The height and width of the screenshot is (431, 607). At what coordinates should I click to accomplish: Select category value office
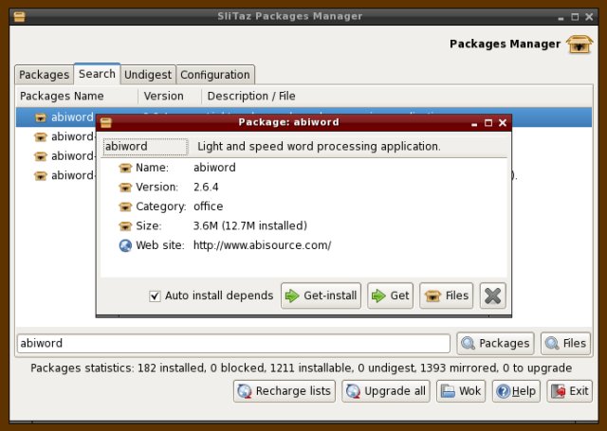209,207
